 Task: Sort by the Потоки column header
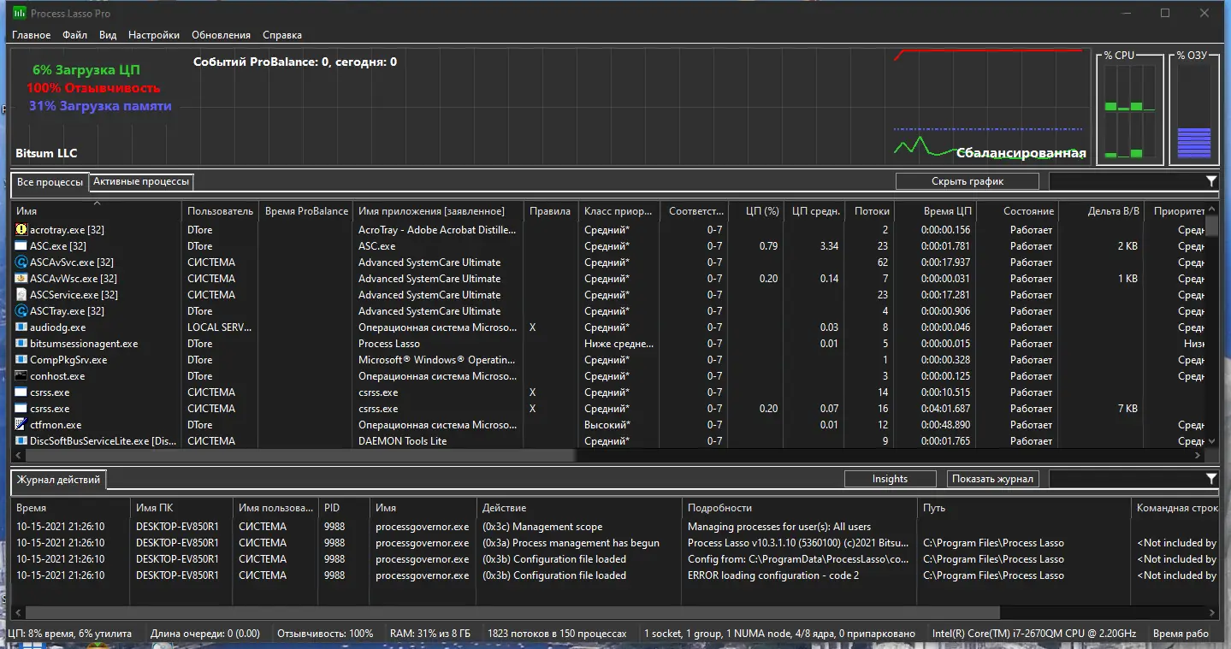point(870,211)
